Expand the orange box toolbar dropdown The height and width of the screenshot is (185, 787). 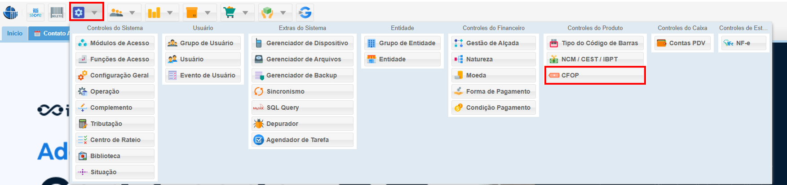(208, 13)
